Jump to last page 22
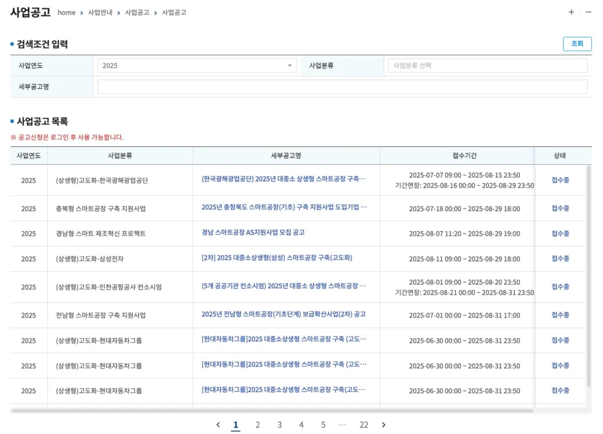603x434 pixels. tap(364, 425)
